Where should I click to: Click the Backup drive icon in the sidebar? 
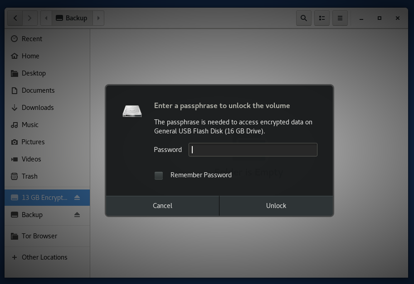tap(14, 215)
